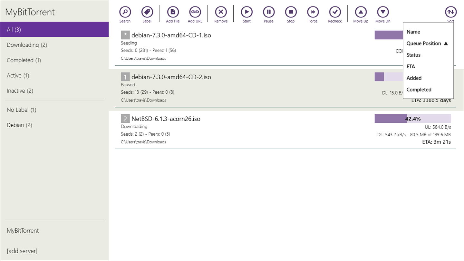The height and width of the screenshot is (261, 464).
Task: Filter by Active (1)
Action: 54,75
